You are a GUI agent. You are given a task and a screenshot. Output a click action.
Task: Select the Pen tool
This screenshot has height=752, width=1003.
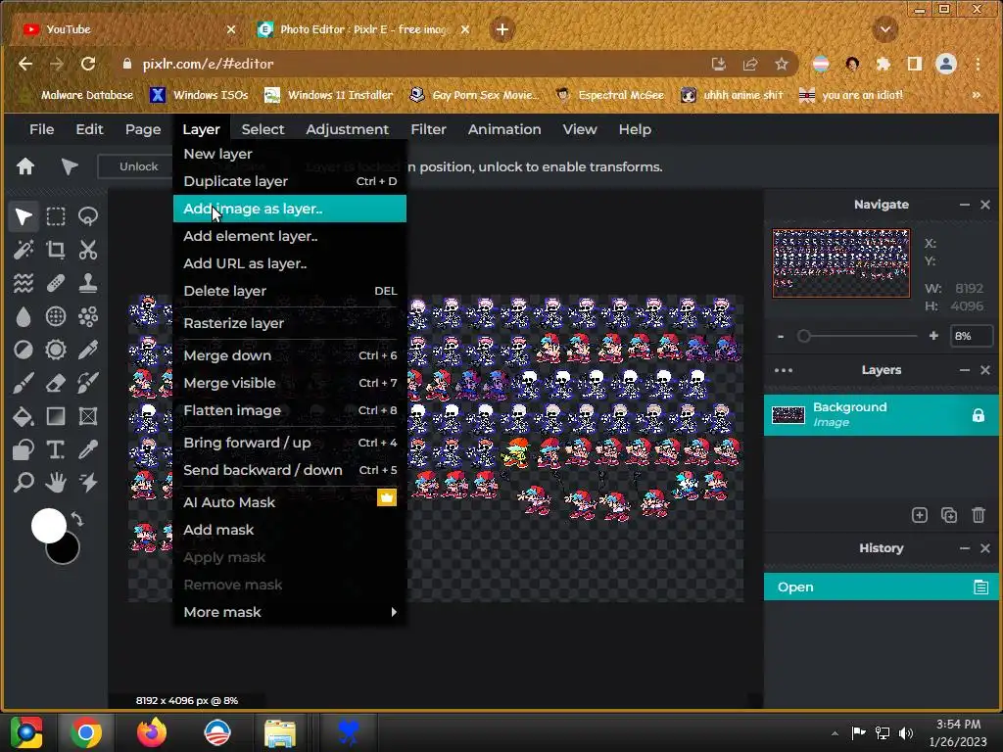[x=88, y=350]
